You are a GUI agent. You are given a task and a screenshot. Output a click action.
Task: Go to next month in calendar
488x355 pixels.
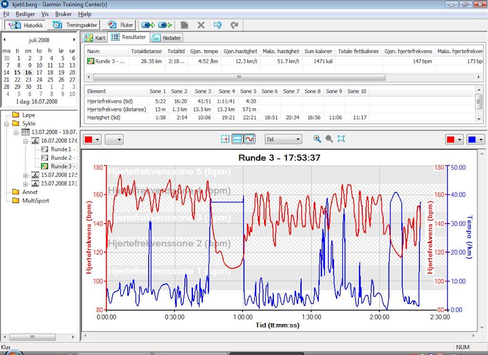click(x=74, y=40)
